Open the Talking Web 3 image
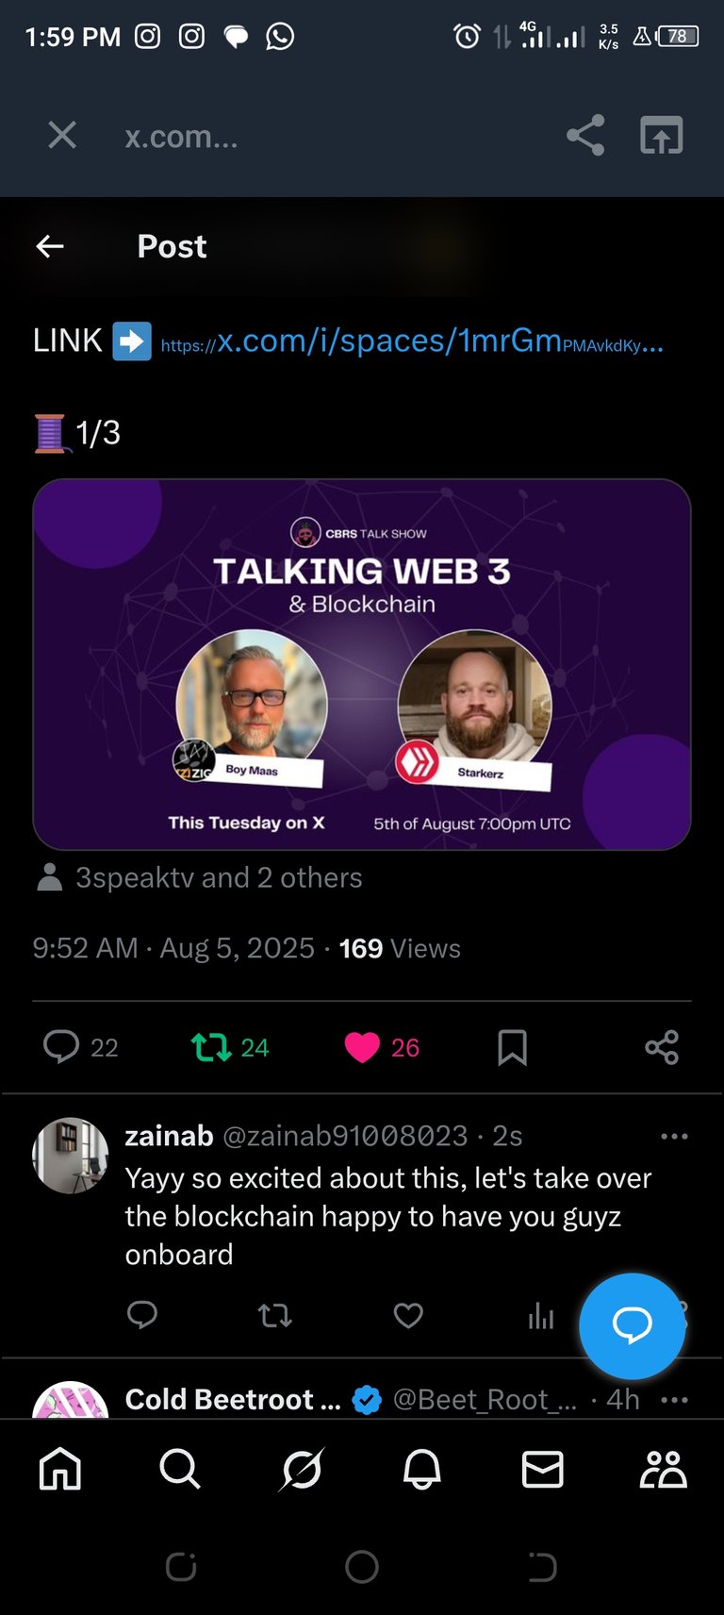 (x=362, y=664)
